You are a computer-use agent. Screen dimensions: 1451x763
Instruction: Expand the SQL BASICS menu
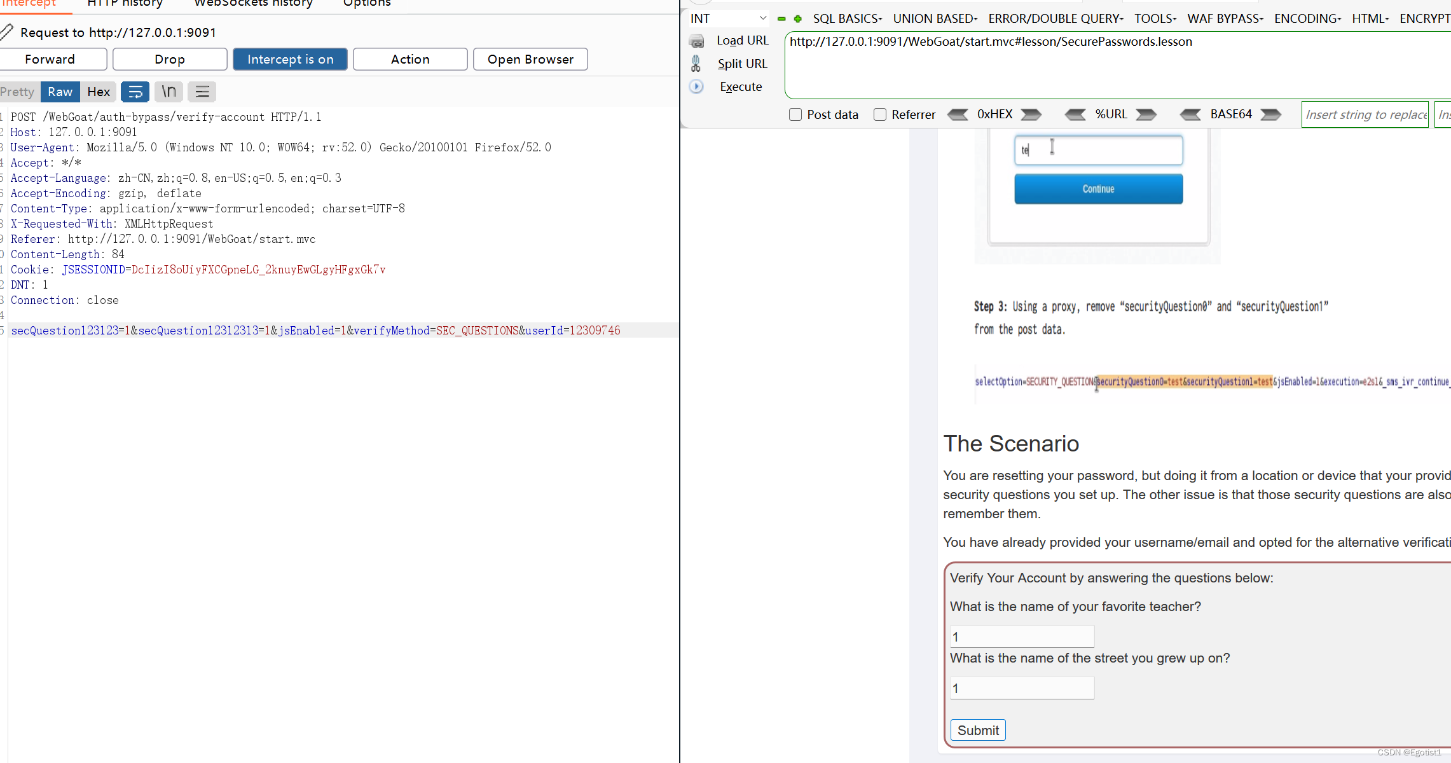847,18
